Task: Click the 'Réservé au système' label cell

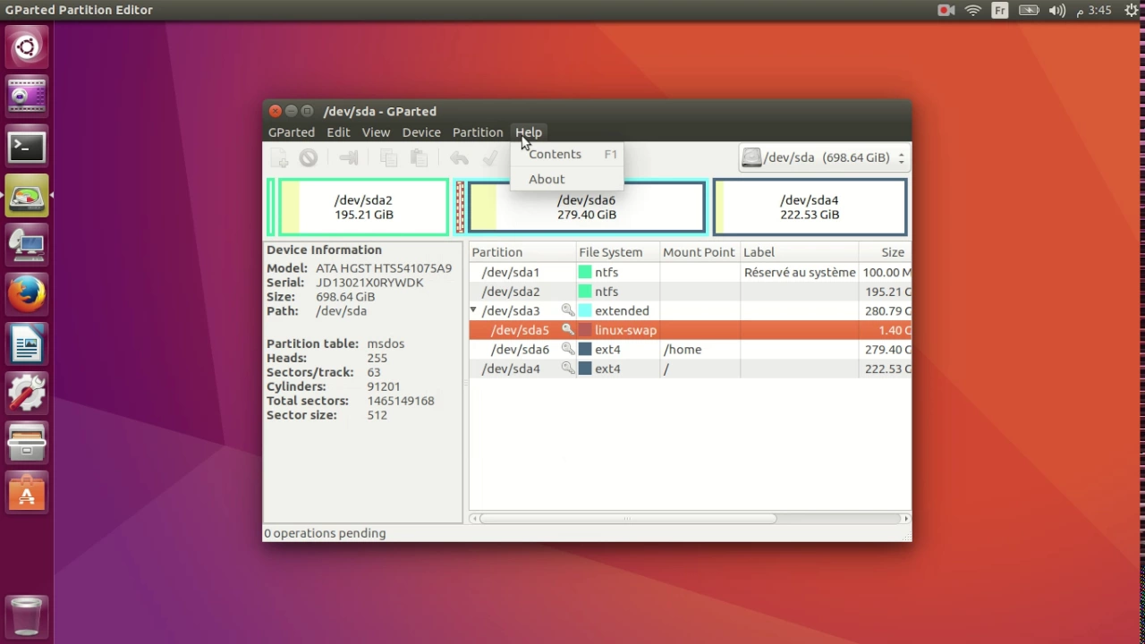Action: coord(800,272)
